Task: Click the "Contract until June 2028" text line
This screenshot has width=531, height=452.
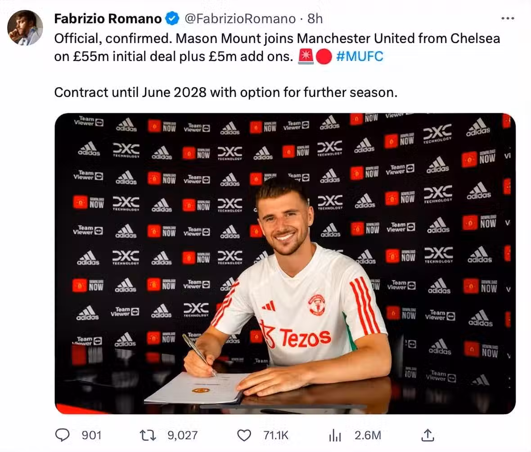Action: (x=226, y=93)
